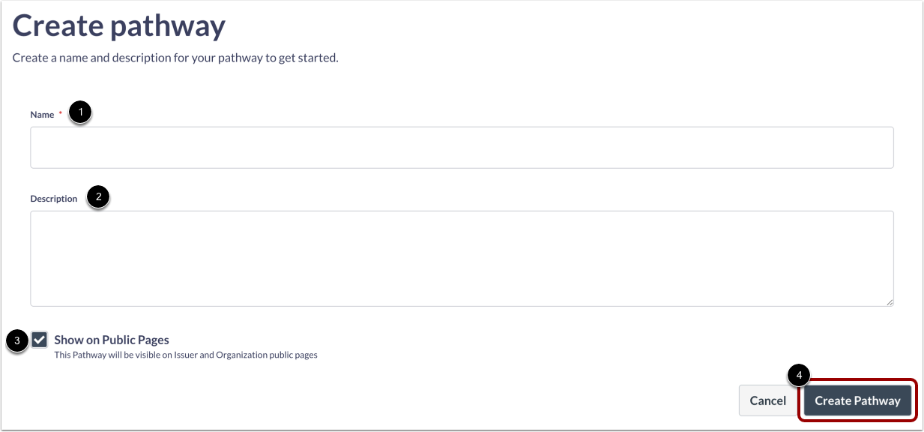The width and height of the screenshot is (924, 432).
Task: Click the numbered callout 1 beside Name
Action: pyautogui.click(x=80, y=113)
